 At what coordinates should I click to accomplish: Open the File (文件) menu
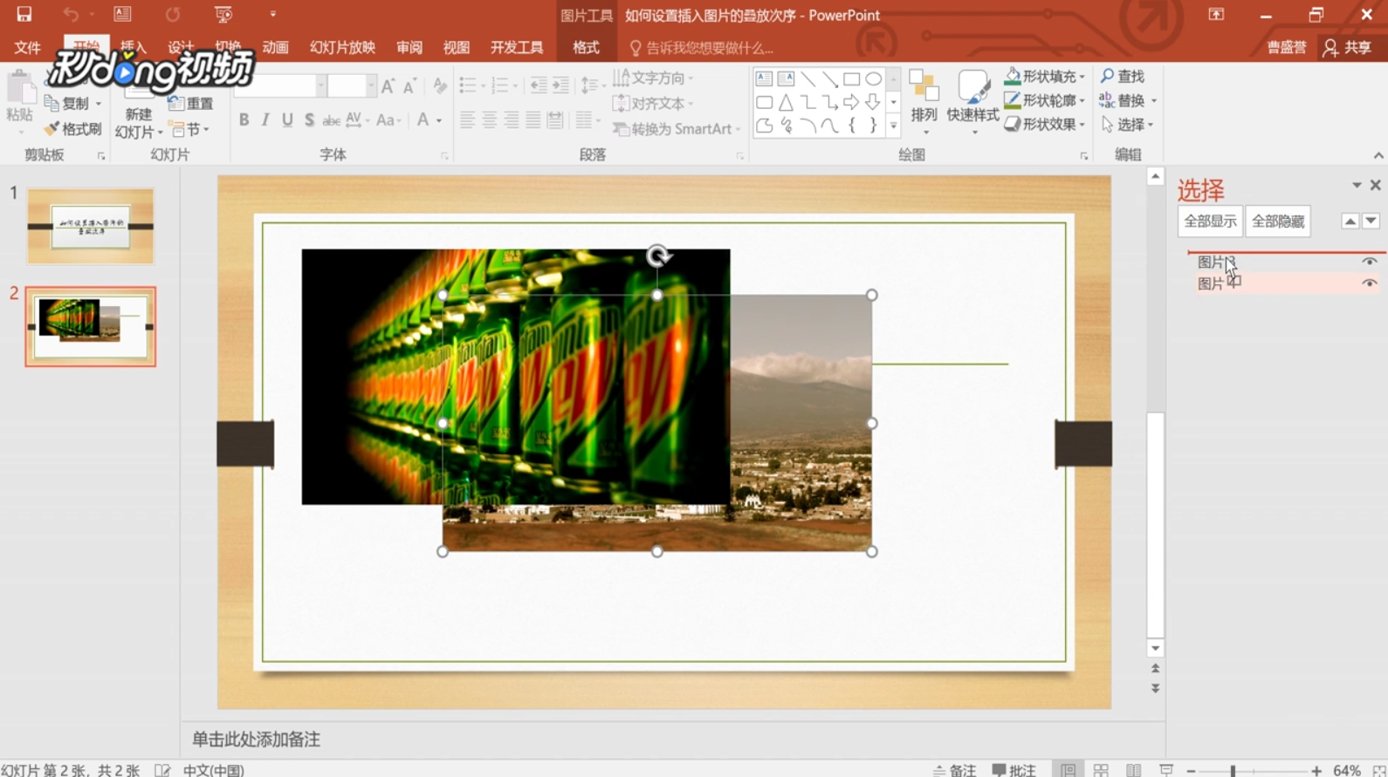pos(27,47)
